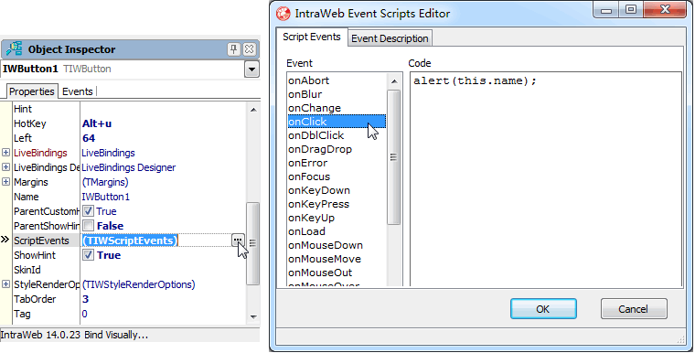Pin the Object Inspector panel

[234, 49]
